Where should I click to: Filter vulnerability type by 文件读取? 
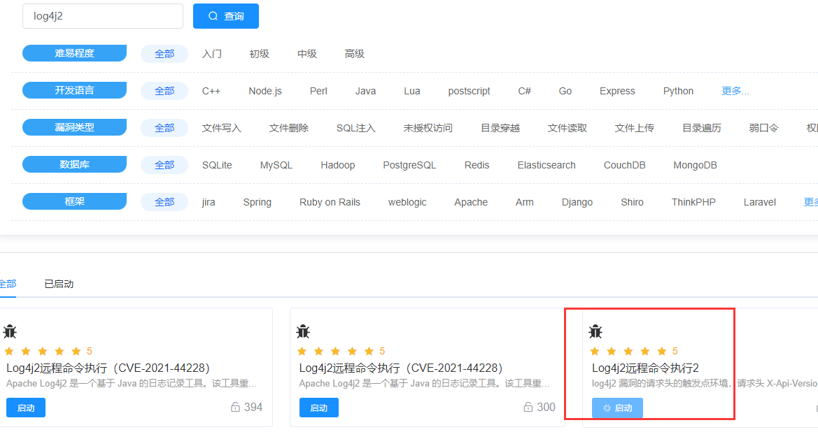pyautogui.click(x=567, y=128)
